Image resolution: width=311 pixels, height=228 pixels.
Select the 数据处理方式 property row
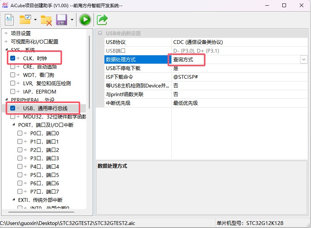point(206,59)
